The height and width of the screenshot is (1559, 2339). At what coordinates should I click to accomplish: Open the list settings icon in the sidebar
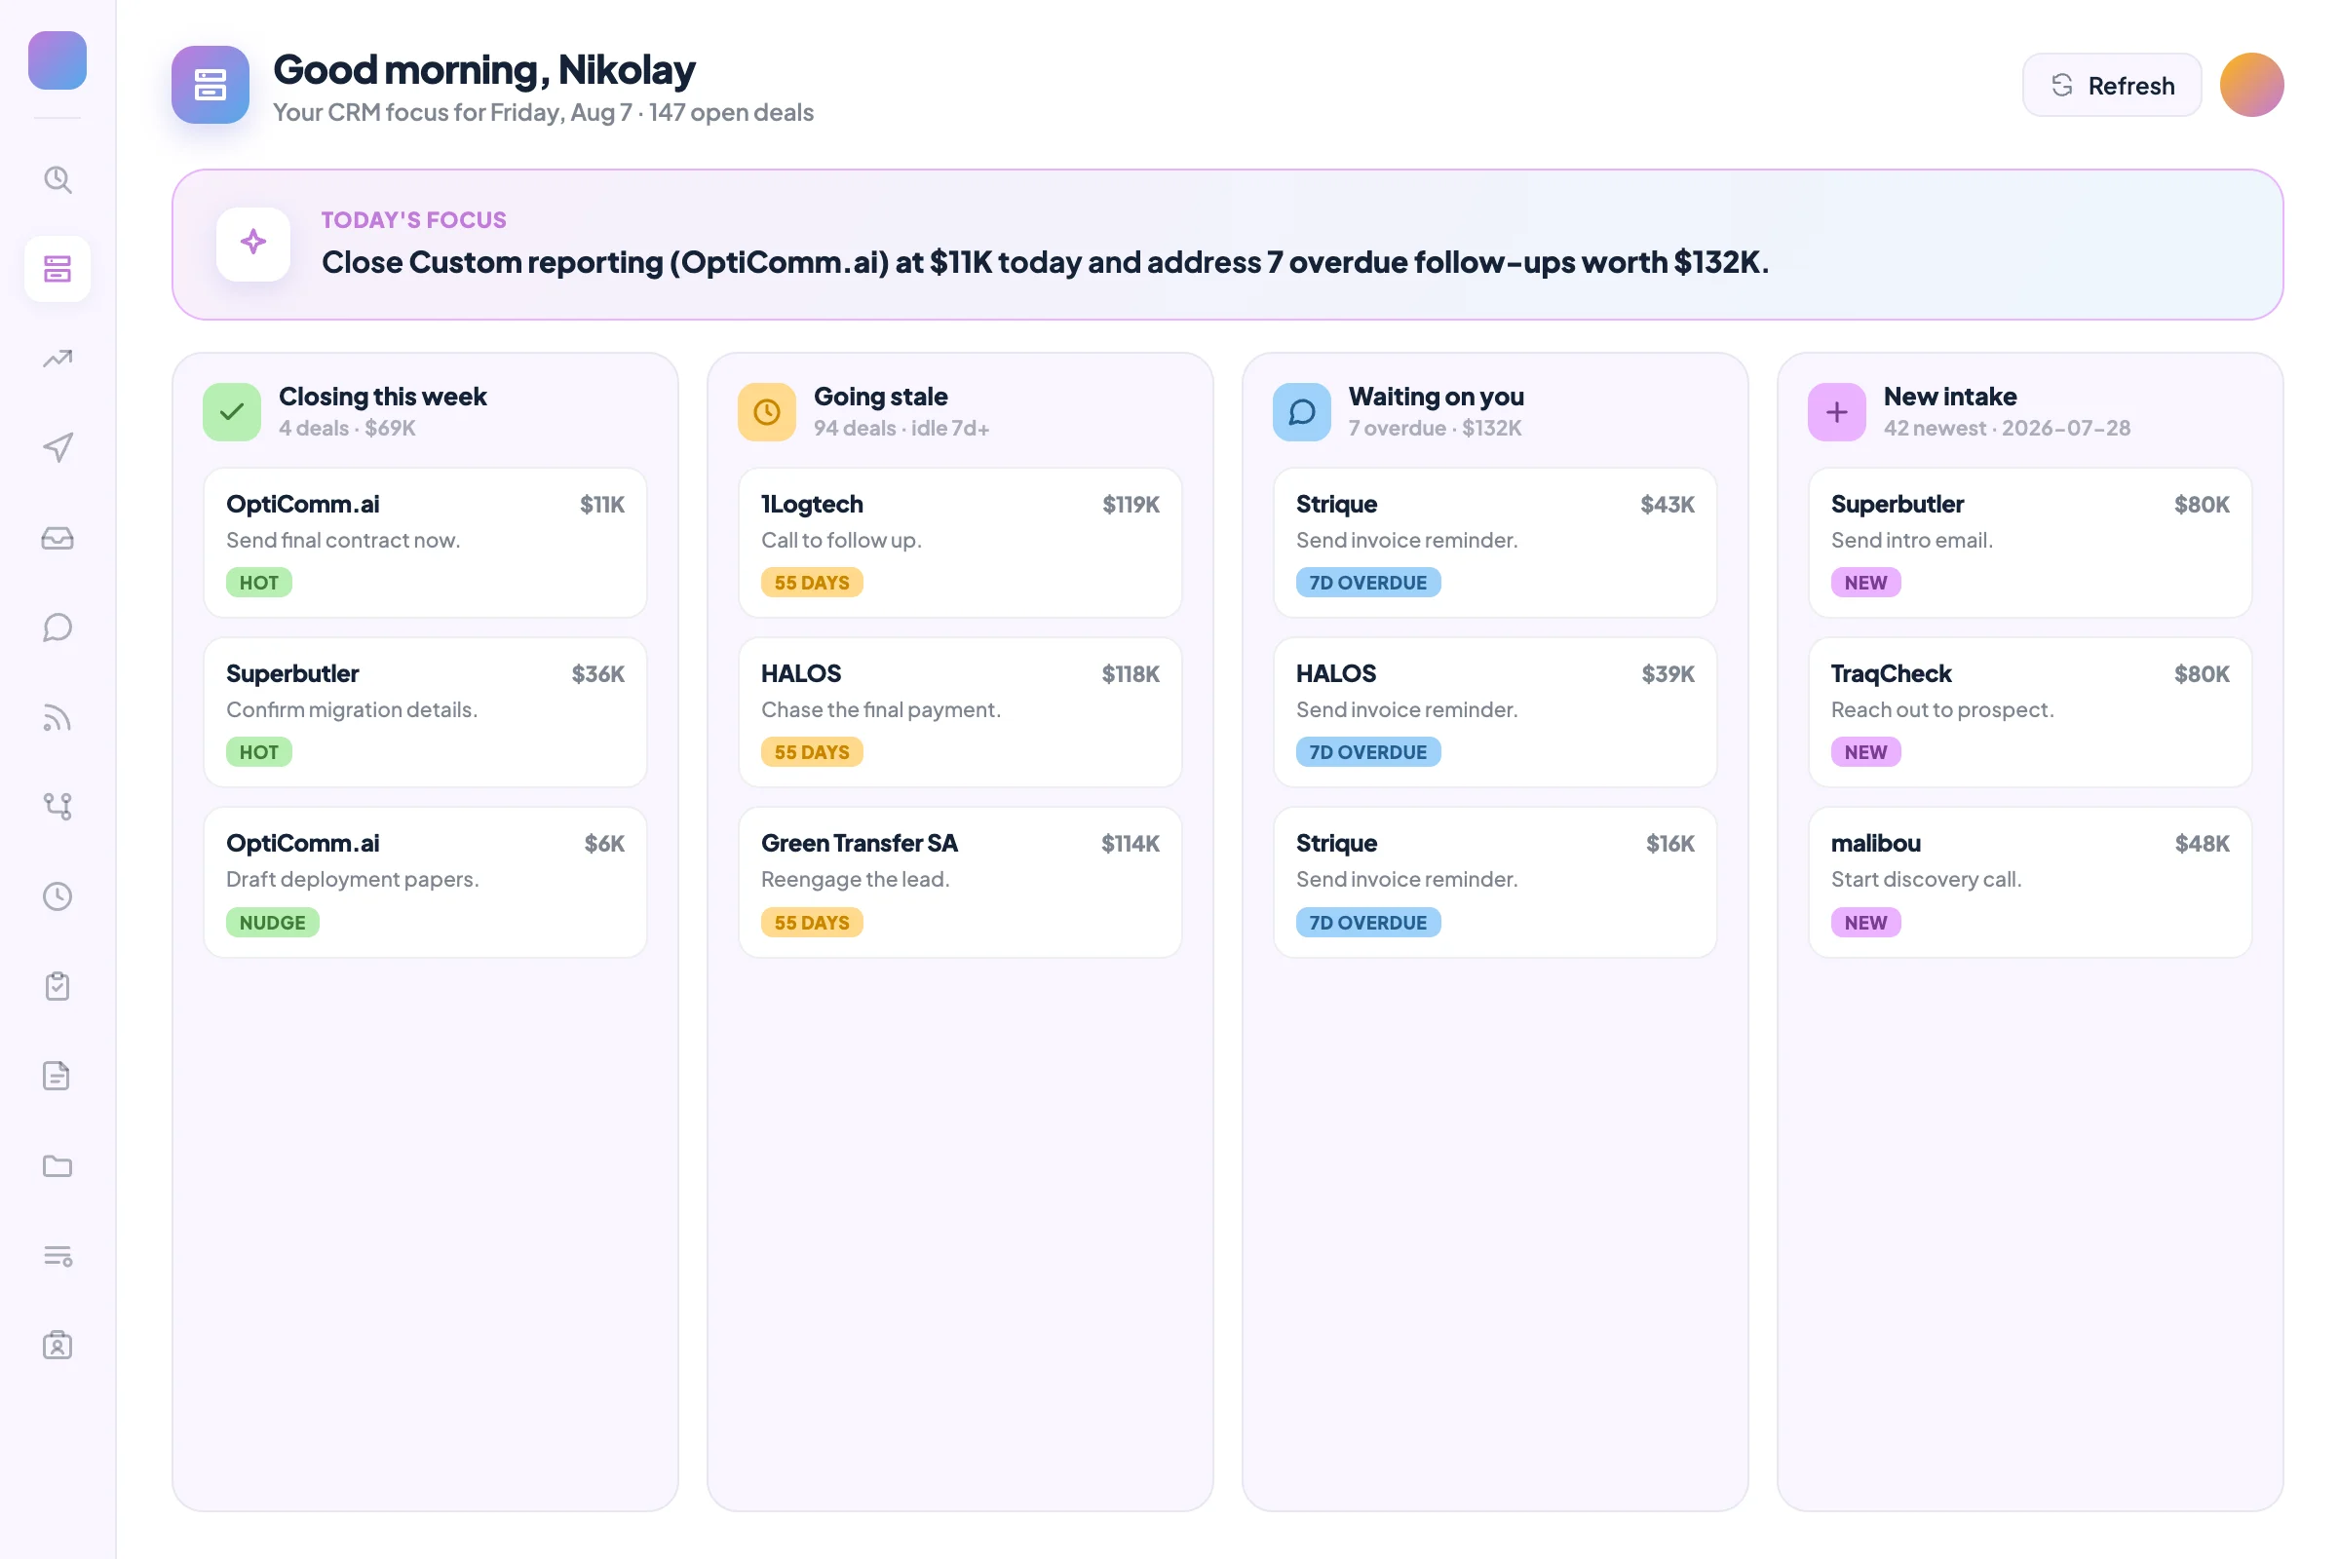(58, 1256)
